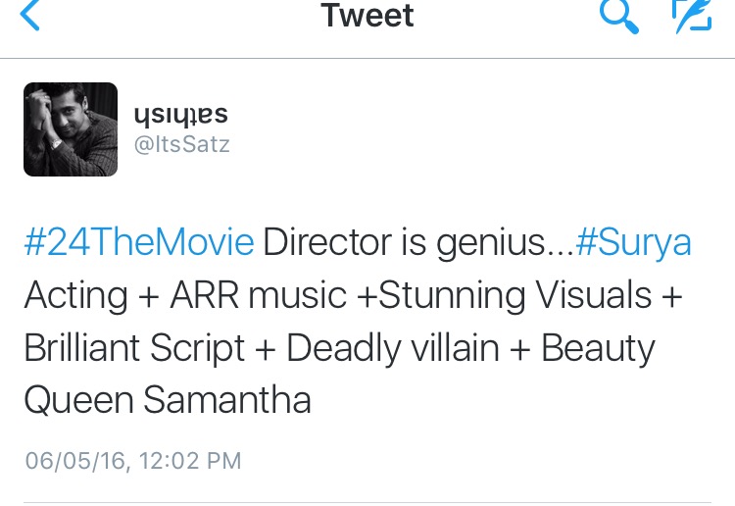The image size is (735, 506).
Task: Tap the phrase Stunning Visuals
Action: tap(514, 295)
